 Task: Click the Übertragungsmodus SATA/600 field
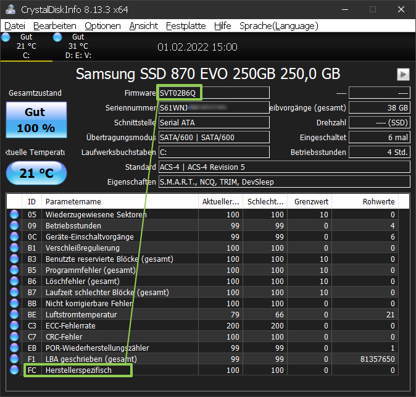point(214,138)
